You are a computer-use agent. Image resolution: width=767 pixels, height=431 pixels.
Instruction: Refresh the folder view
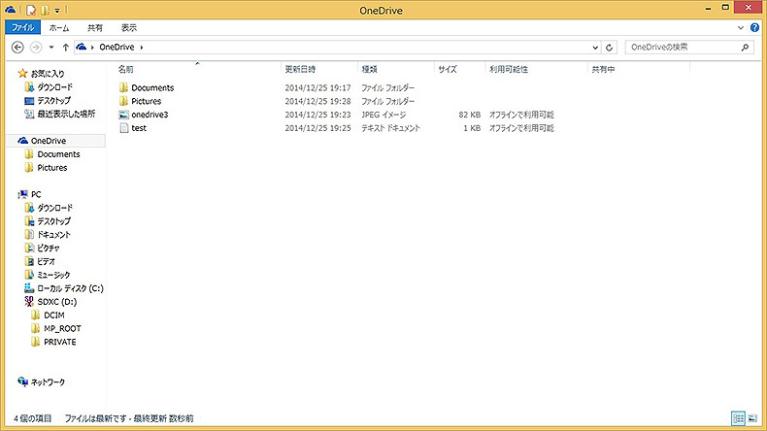coord(609,48)
